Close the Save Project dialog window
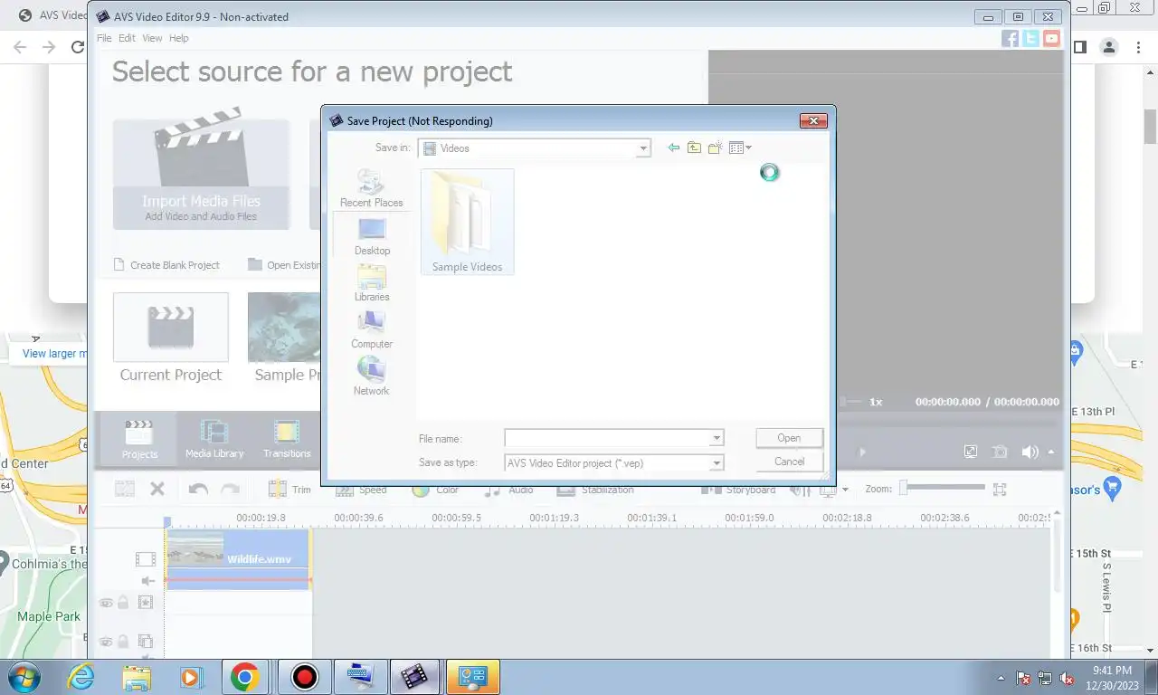The height and width of the screenshot is (695, 1158). tap(813, 120)
